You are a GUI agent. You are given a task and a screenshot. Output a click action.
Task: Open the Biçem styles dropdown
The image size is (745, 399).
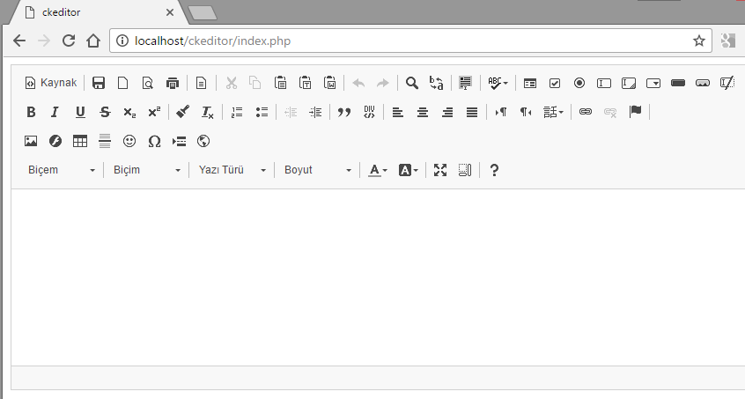pyautogui.click(x=60, y=170)
